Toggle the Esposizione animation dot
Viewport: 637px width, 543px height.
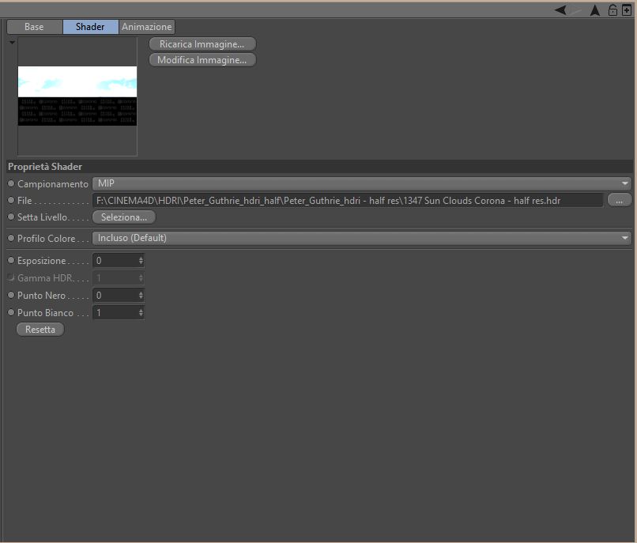click(11, 260)
